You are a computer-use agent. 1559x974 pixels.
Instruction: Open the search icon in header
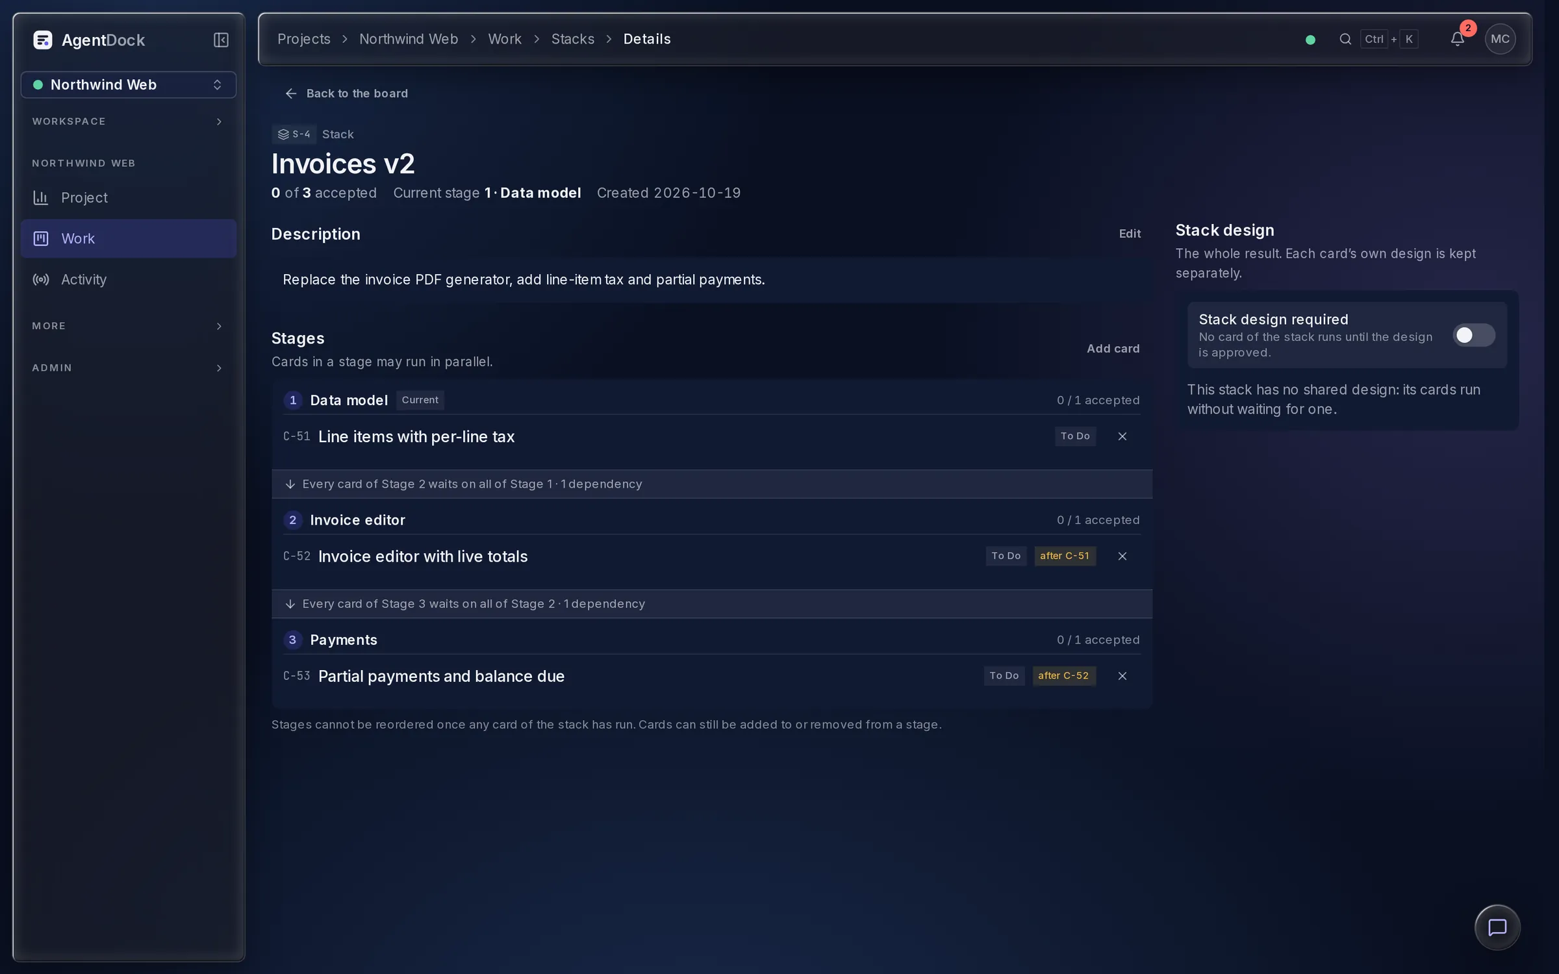click(x=1345, y=39)
